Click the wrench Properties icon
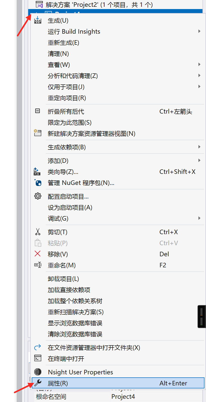The image size is (206, 402). [x=38, y=383]
